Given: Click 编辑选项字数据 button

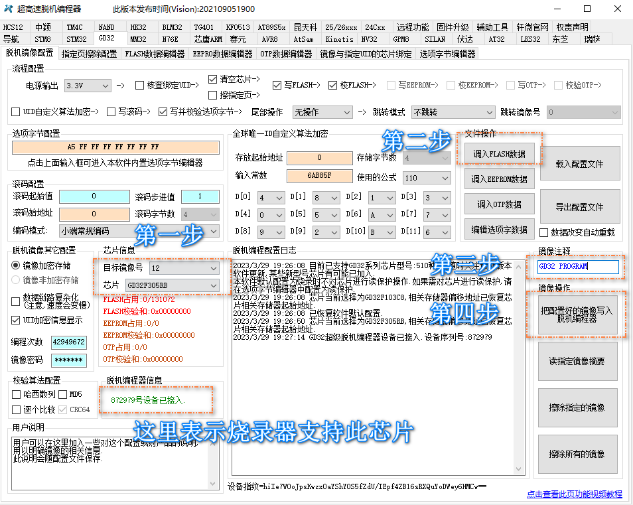Looking at the screenshot, I should (500, 230).
